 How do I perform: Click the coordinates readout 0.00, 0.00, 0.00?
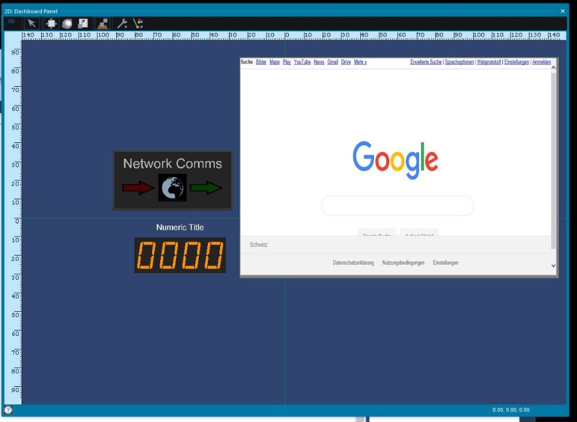pos(511,410)
